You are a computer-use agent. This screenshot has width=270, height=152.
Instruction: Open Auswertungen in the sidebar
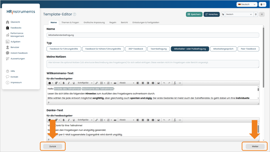[15, 59]
